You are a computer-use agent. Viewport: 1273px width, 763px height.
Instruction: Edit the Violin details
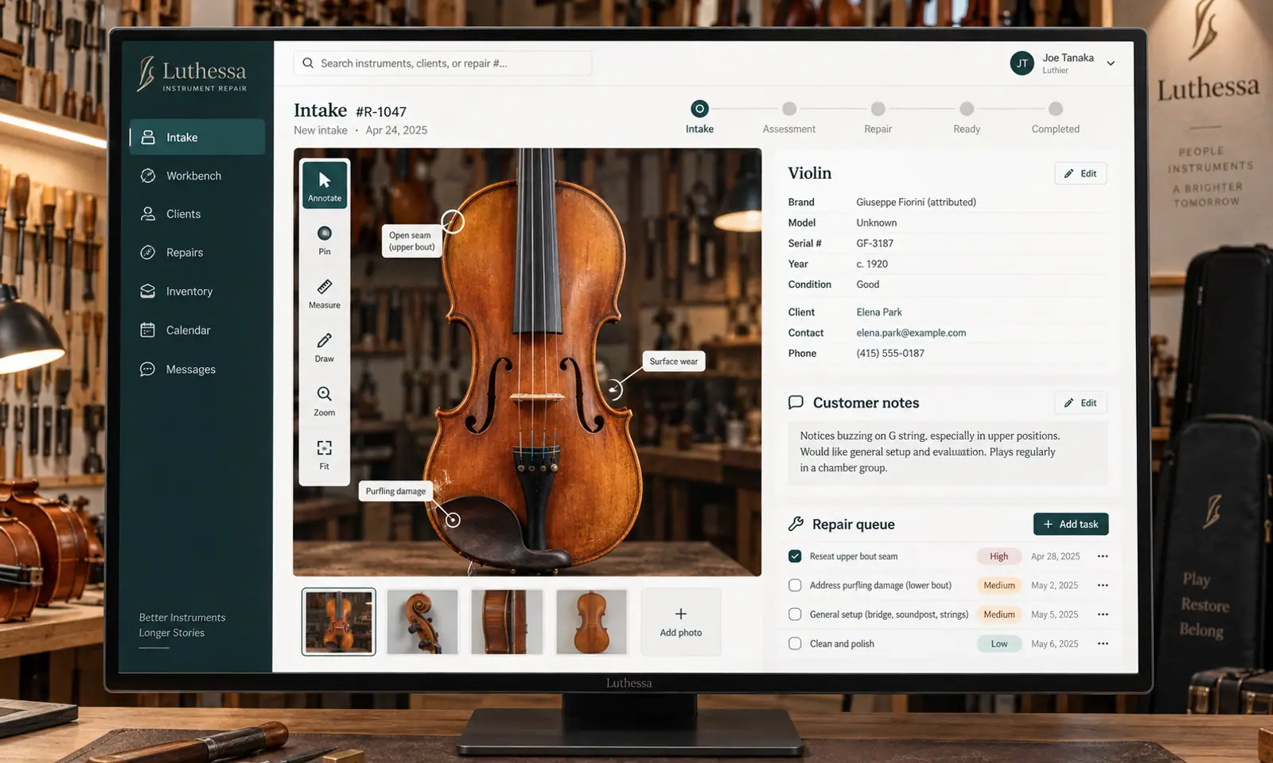click(x=1080, y=173)
